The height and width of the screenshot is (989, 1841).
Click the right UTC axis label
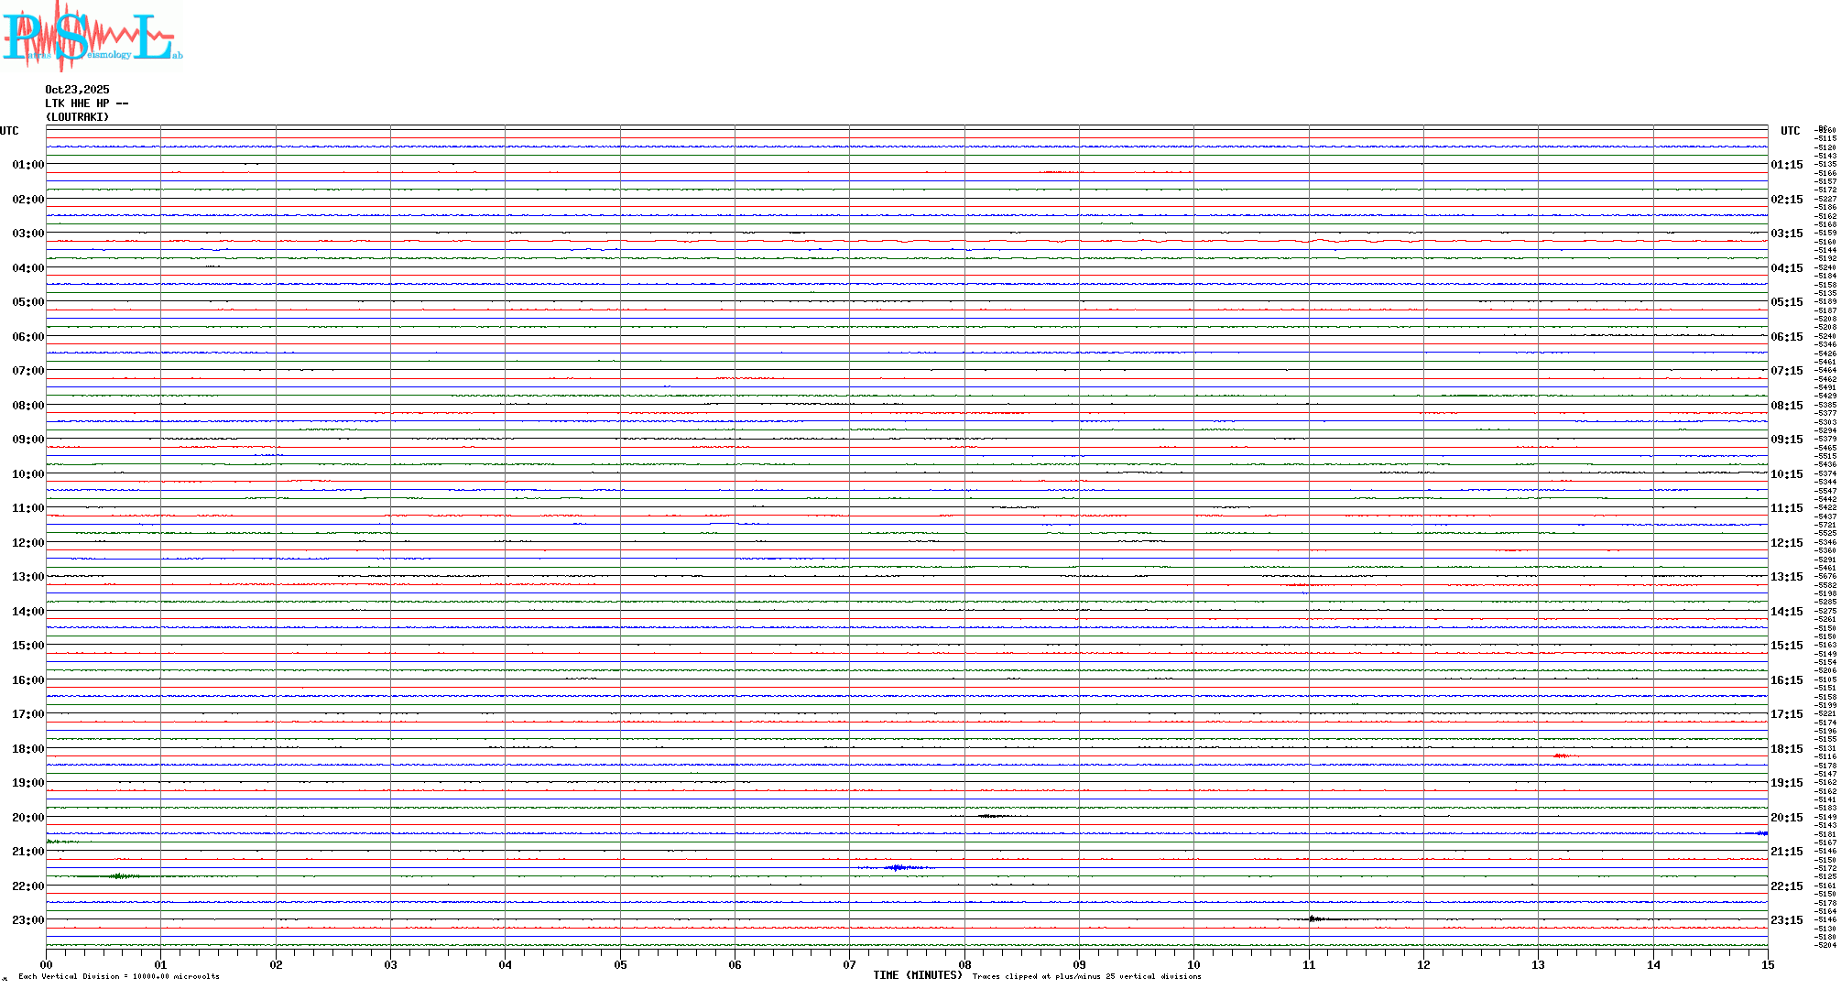(x=1790, y=131)
